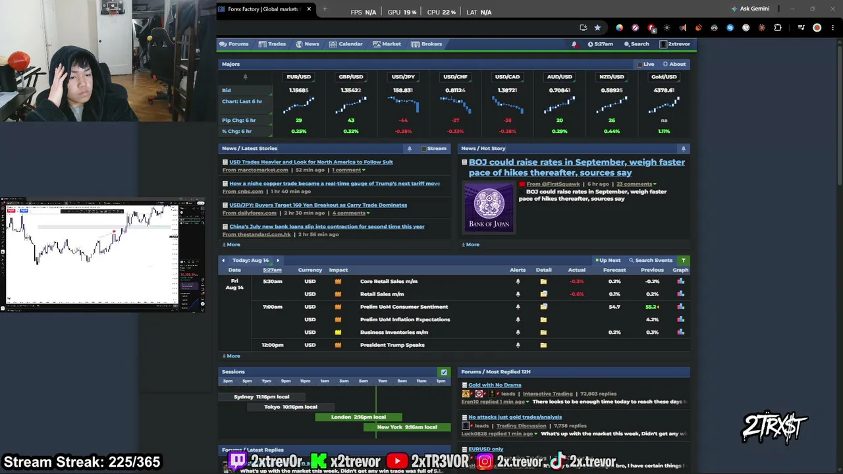Click Search Events in the calendar header
The height and width of the screenshot is (474, 843).
(651, 261)
